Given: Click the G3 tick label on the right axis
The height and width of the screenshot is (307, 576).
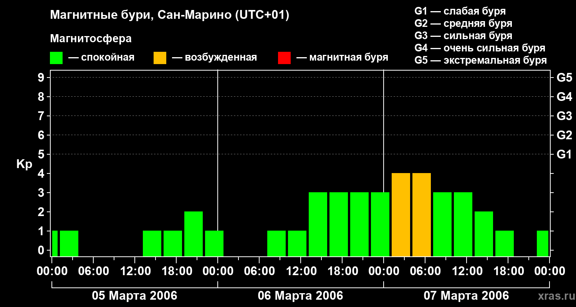Looking at the screenshot, I should click(564, 116).
